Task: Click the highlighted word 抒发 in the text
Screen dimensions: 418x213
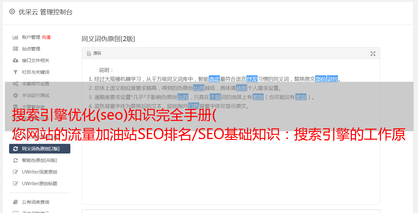Action: tap(252, 79)
